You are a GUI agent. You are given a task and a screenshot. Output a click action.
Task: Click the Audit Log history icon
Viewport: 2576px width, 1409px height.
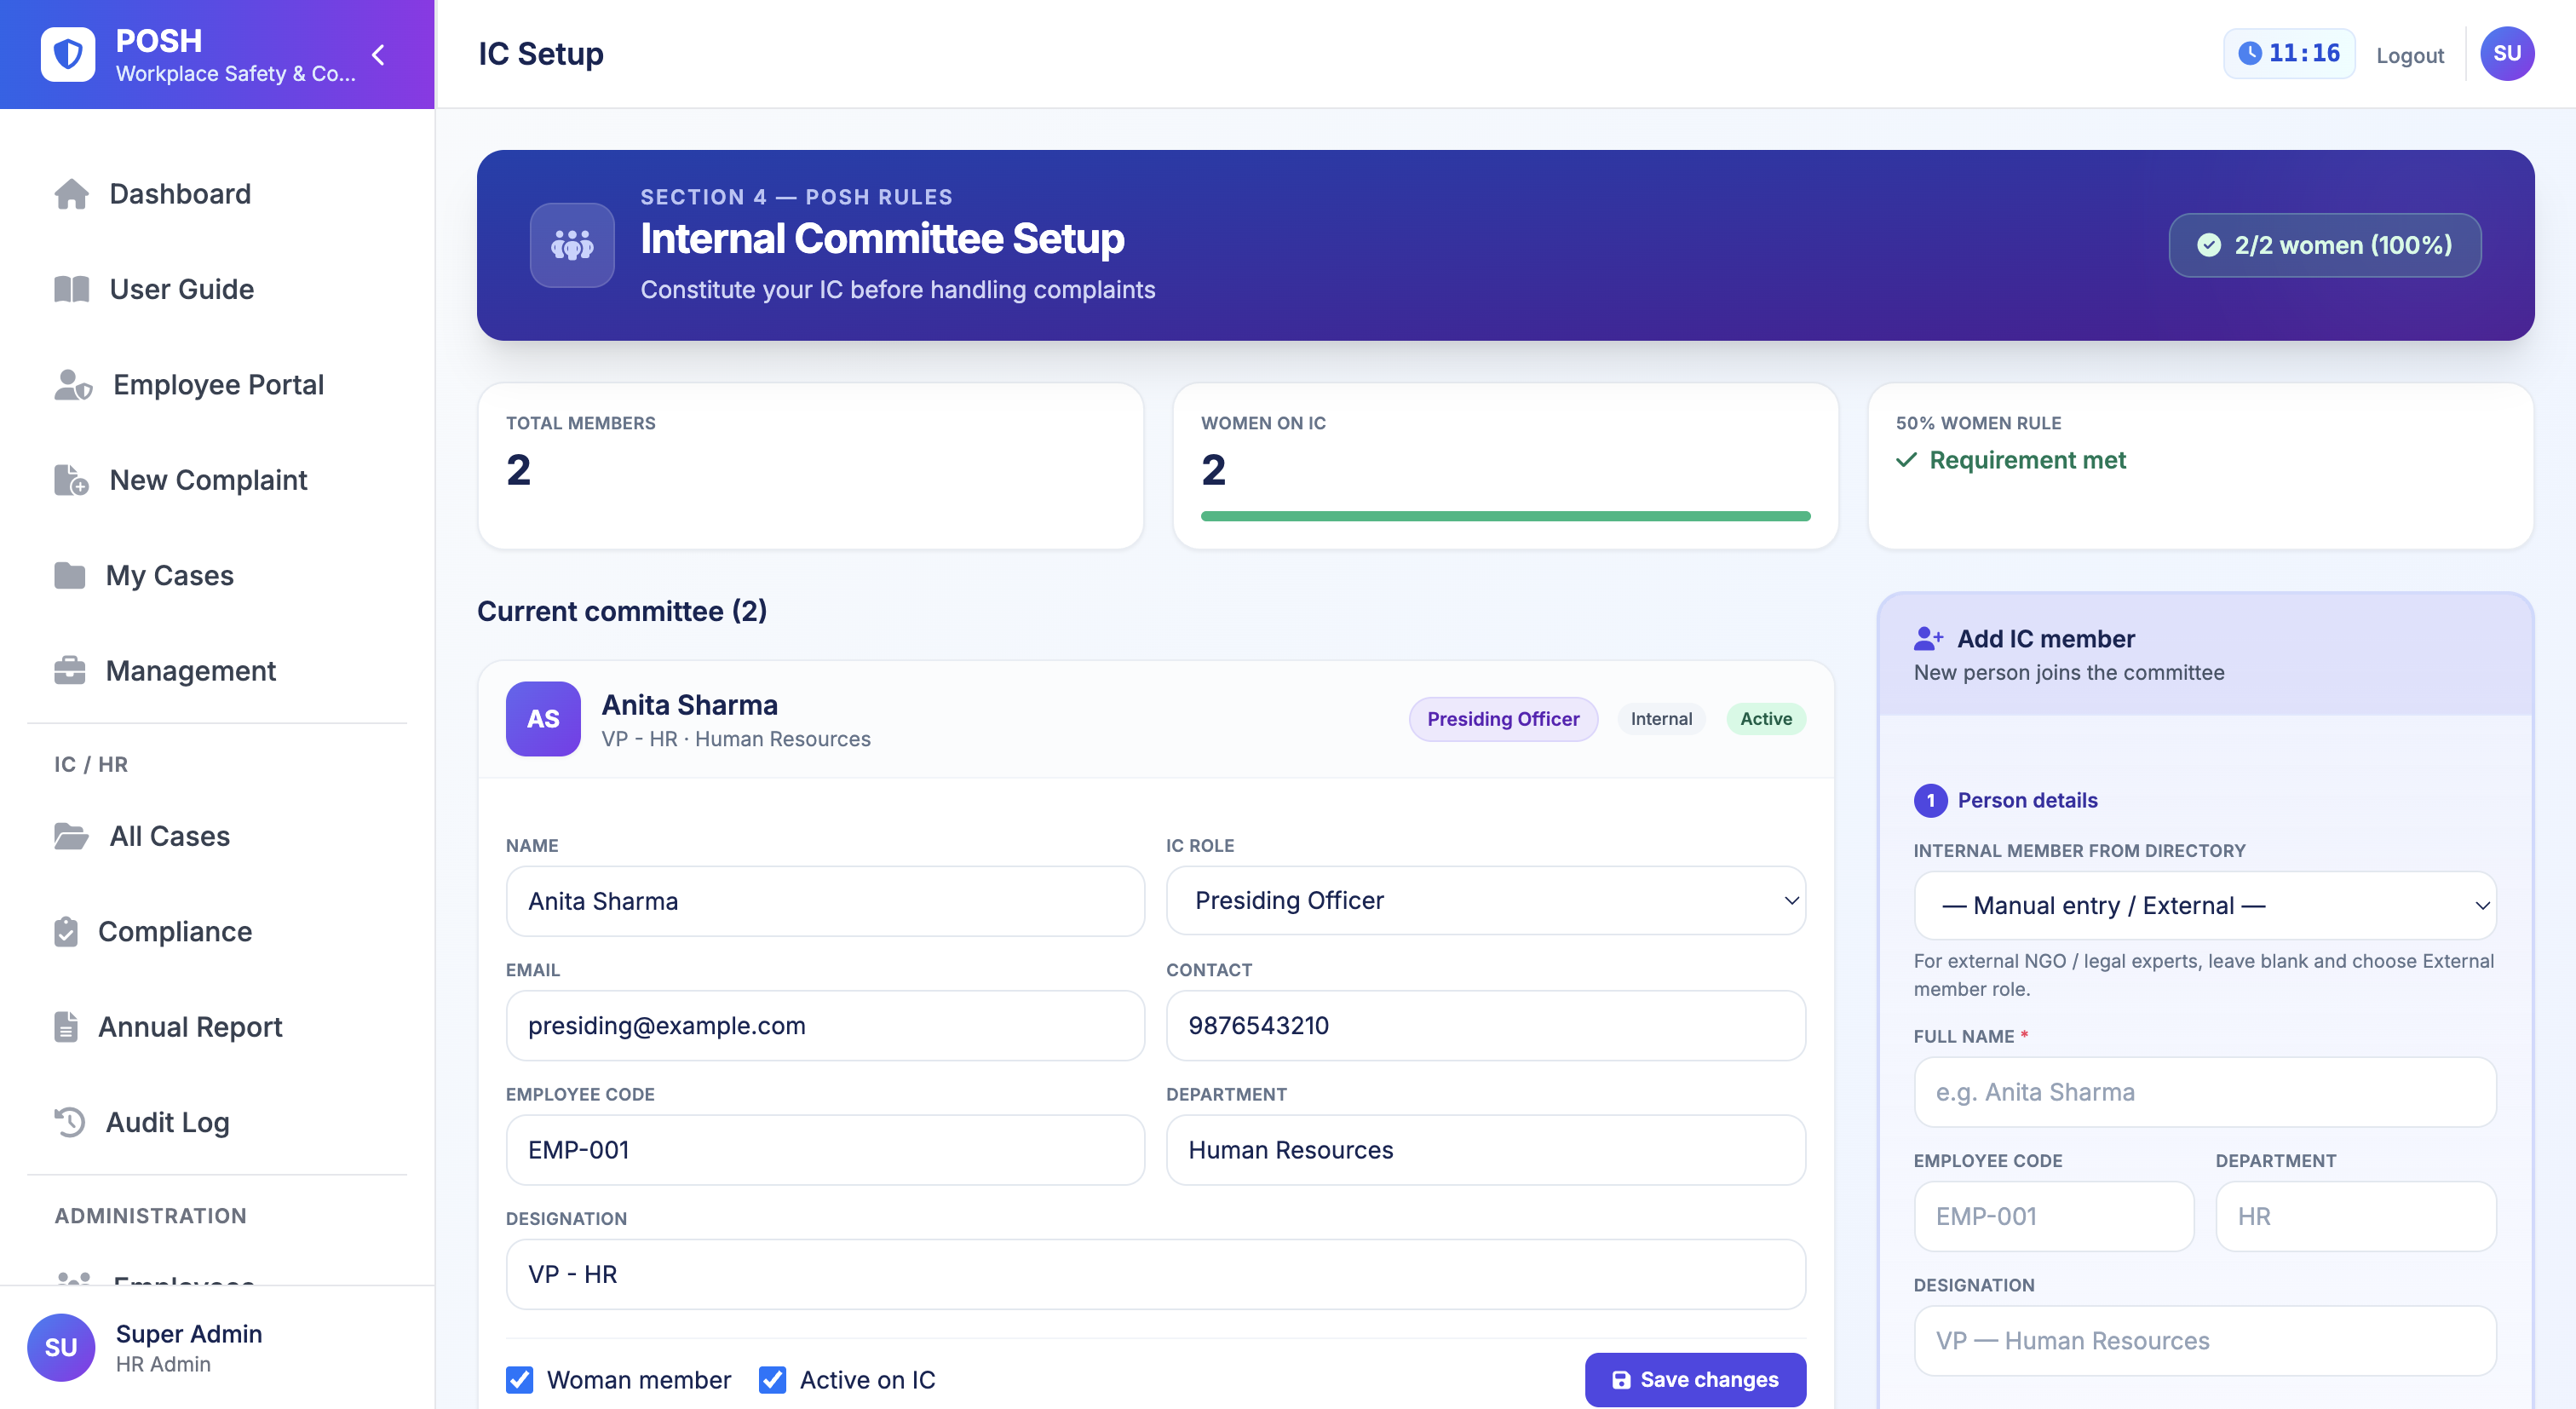pyautogui.click(x=69, y=1122)
